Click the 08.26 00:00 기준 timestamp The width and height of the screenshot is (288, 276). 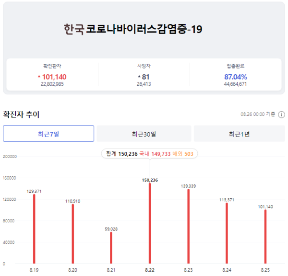(x=258, y=114)
